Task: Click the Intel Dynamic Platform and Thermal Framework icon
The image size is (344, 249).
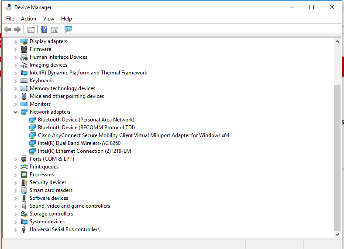Action: tap(24, 73)
